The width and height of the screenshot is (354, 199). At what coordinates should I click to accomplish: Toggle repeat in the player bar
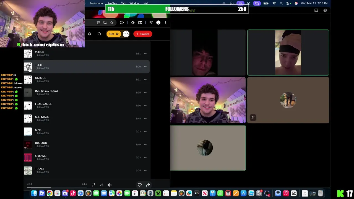[x=93, y=185]
